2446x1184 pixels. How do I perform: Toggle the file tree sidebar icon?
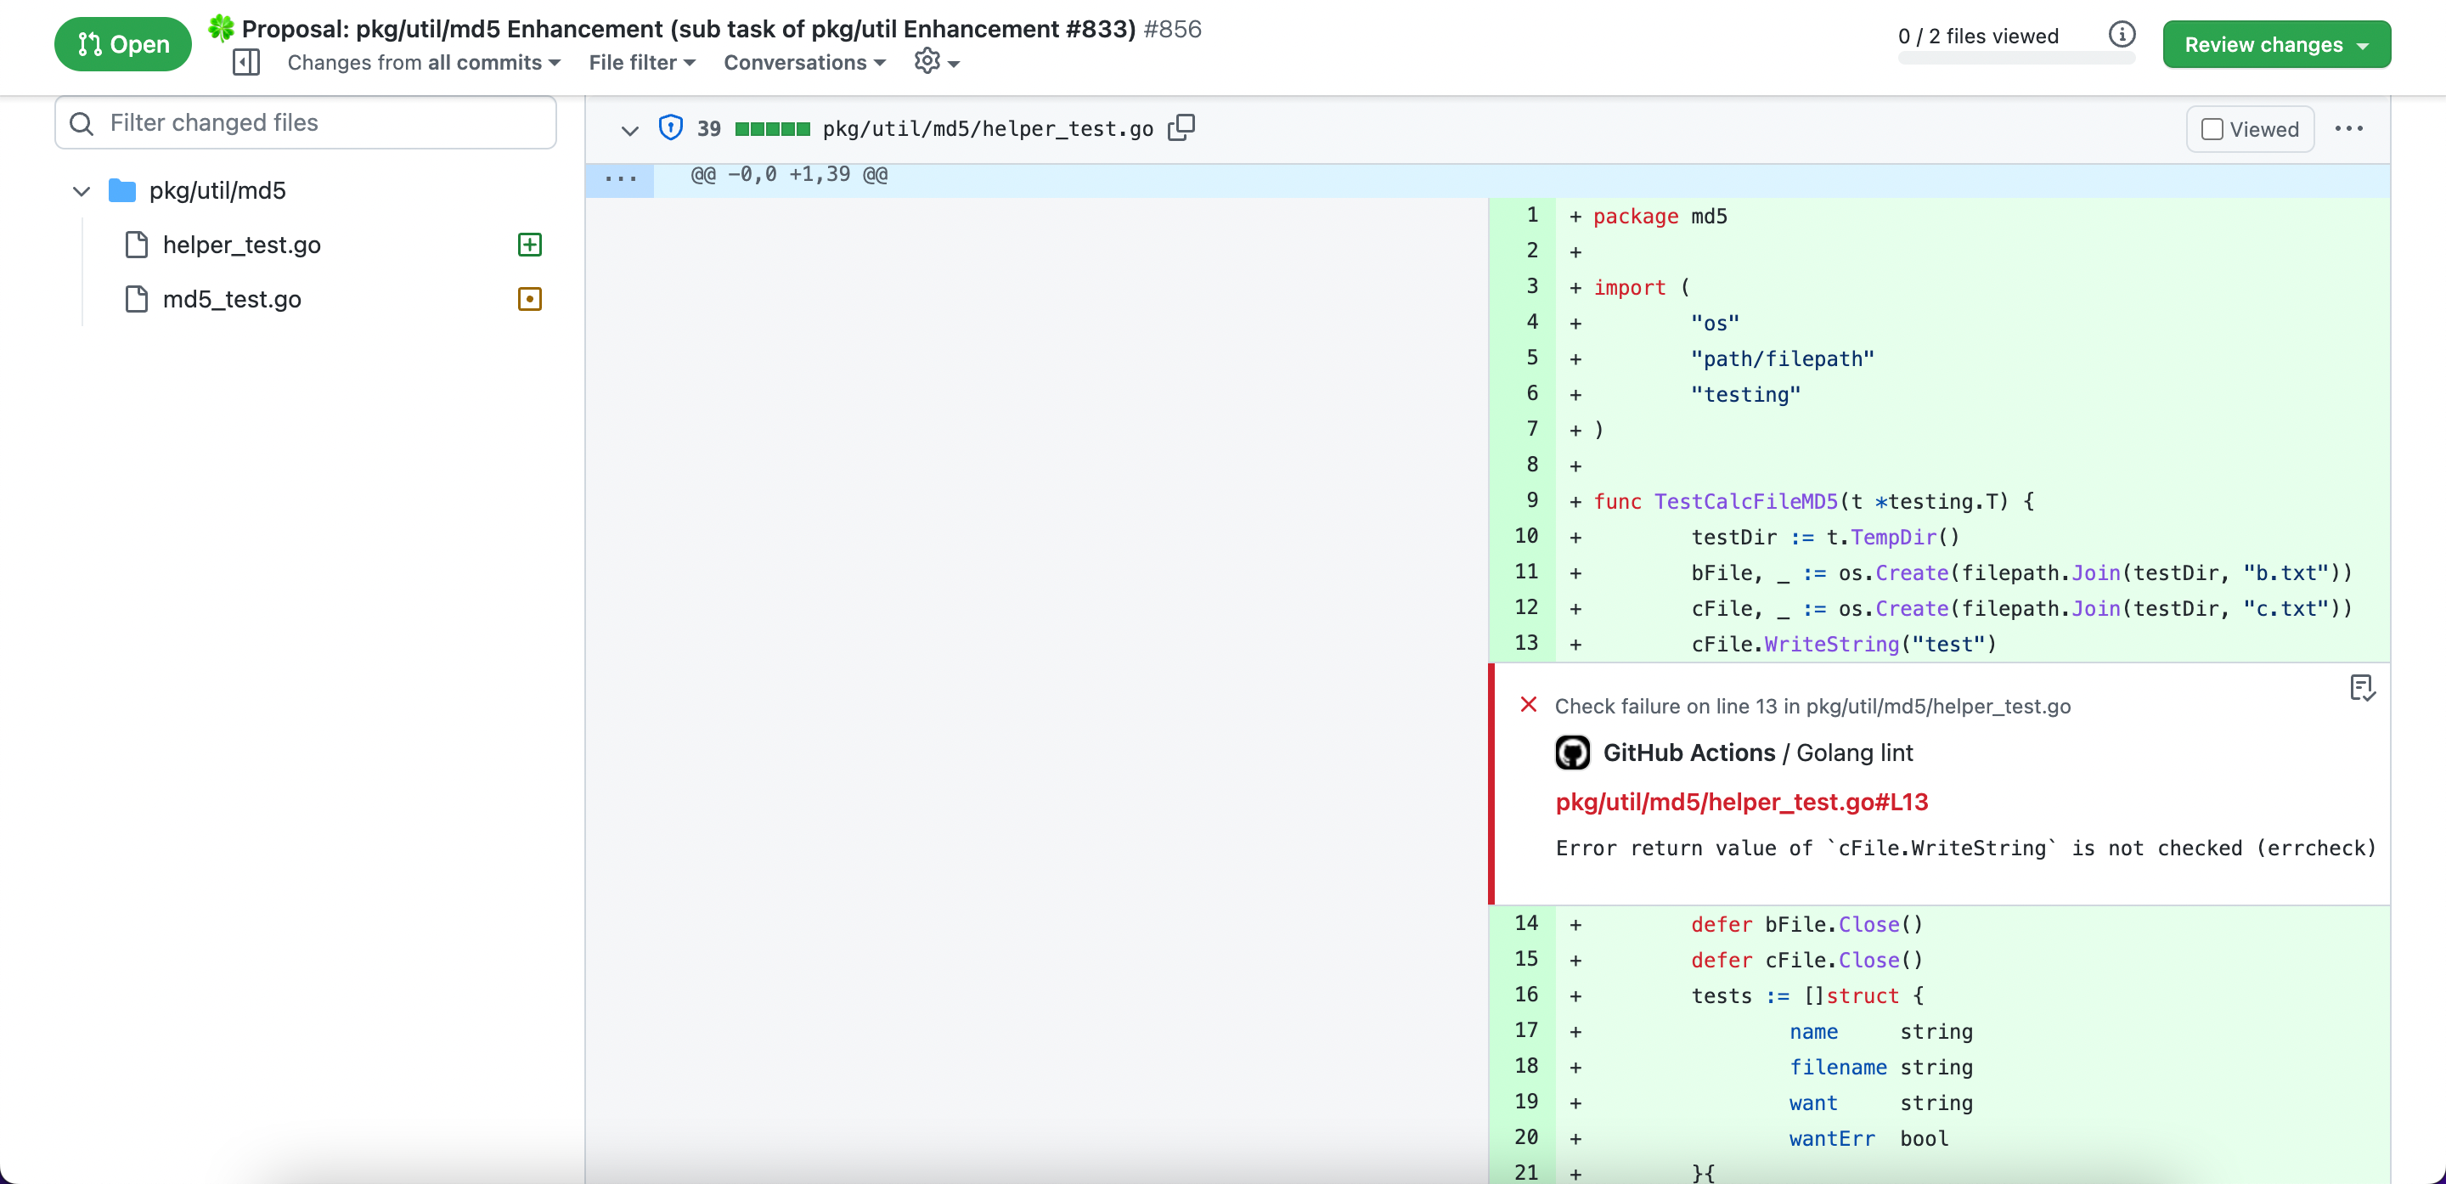click(246, 63)
